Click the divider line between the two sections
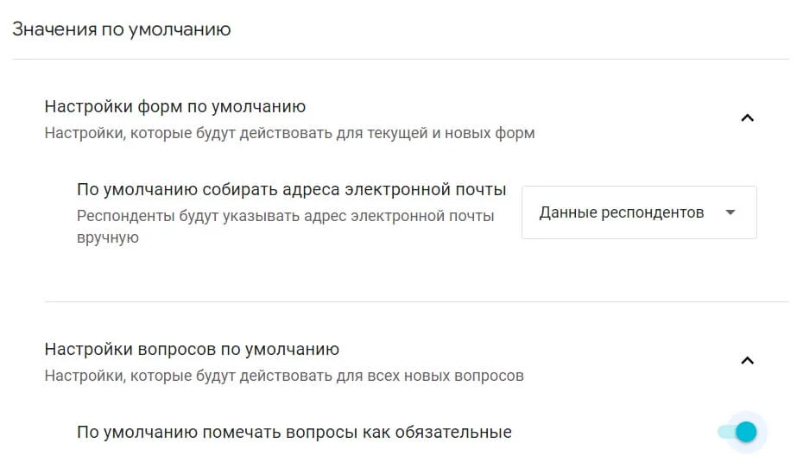Image resolution: width=803 pixels, height=475 pixels. coord(416,301)
